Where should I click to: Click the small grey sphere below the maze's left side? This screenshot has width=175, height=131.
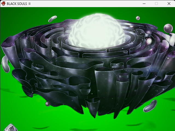point(48,104)
